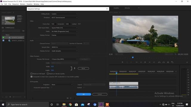Open the audio Display Format Audio Samples dropdown
This screenshot has height=107, width=191.
(64, 51)
